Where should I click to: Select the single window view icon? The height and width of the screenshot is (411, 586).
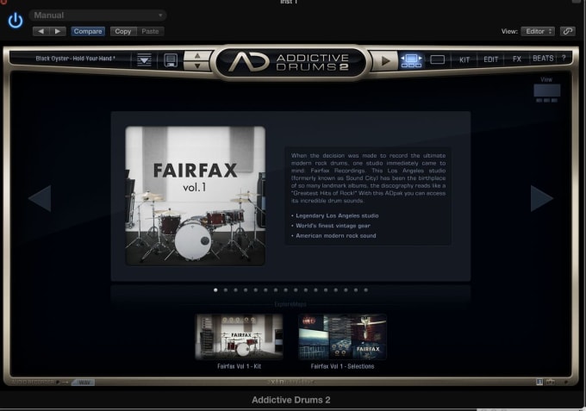pyautogui.click(x=437, y=59)
